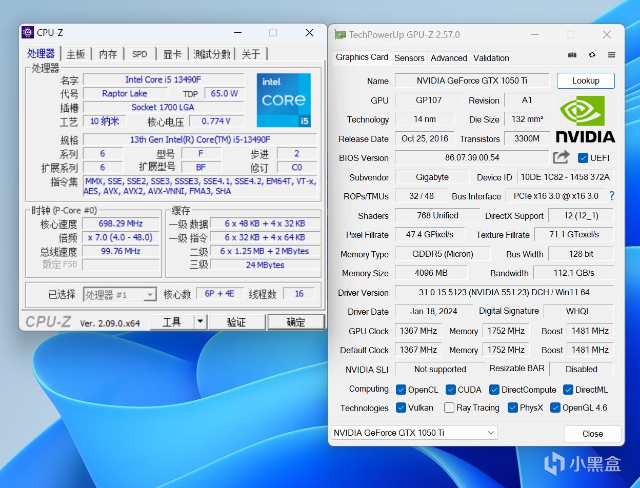Viewport: 640px width, 488px height.
Task: Enable the Ray Tracing checkbox
Action: (449, 408)
